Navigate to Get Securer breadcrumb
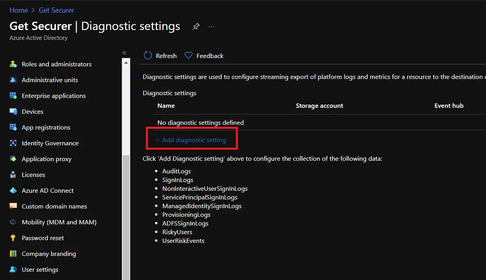 point(56,10)
